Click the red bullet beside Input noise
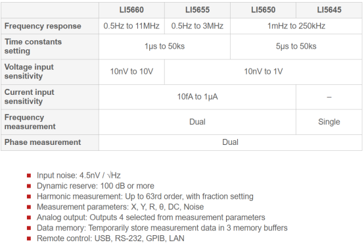The image size is (364, 245). [29, 175]
